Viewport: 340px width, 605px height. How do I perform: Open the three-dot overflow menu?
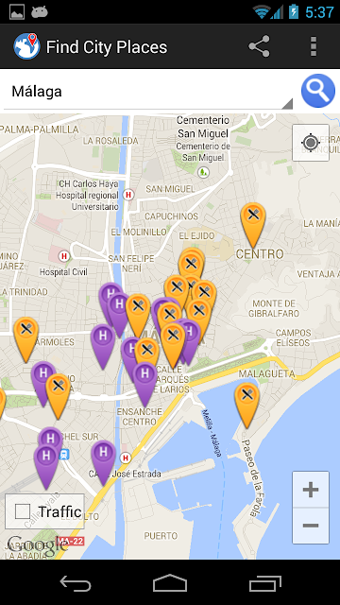(314, 46)
